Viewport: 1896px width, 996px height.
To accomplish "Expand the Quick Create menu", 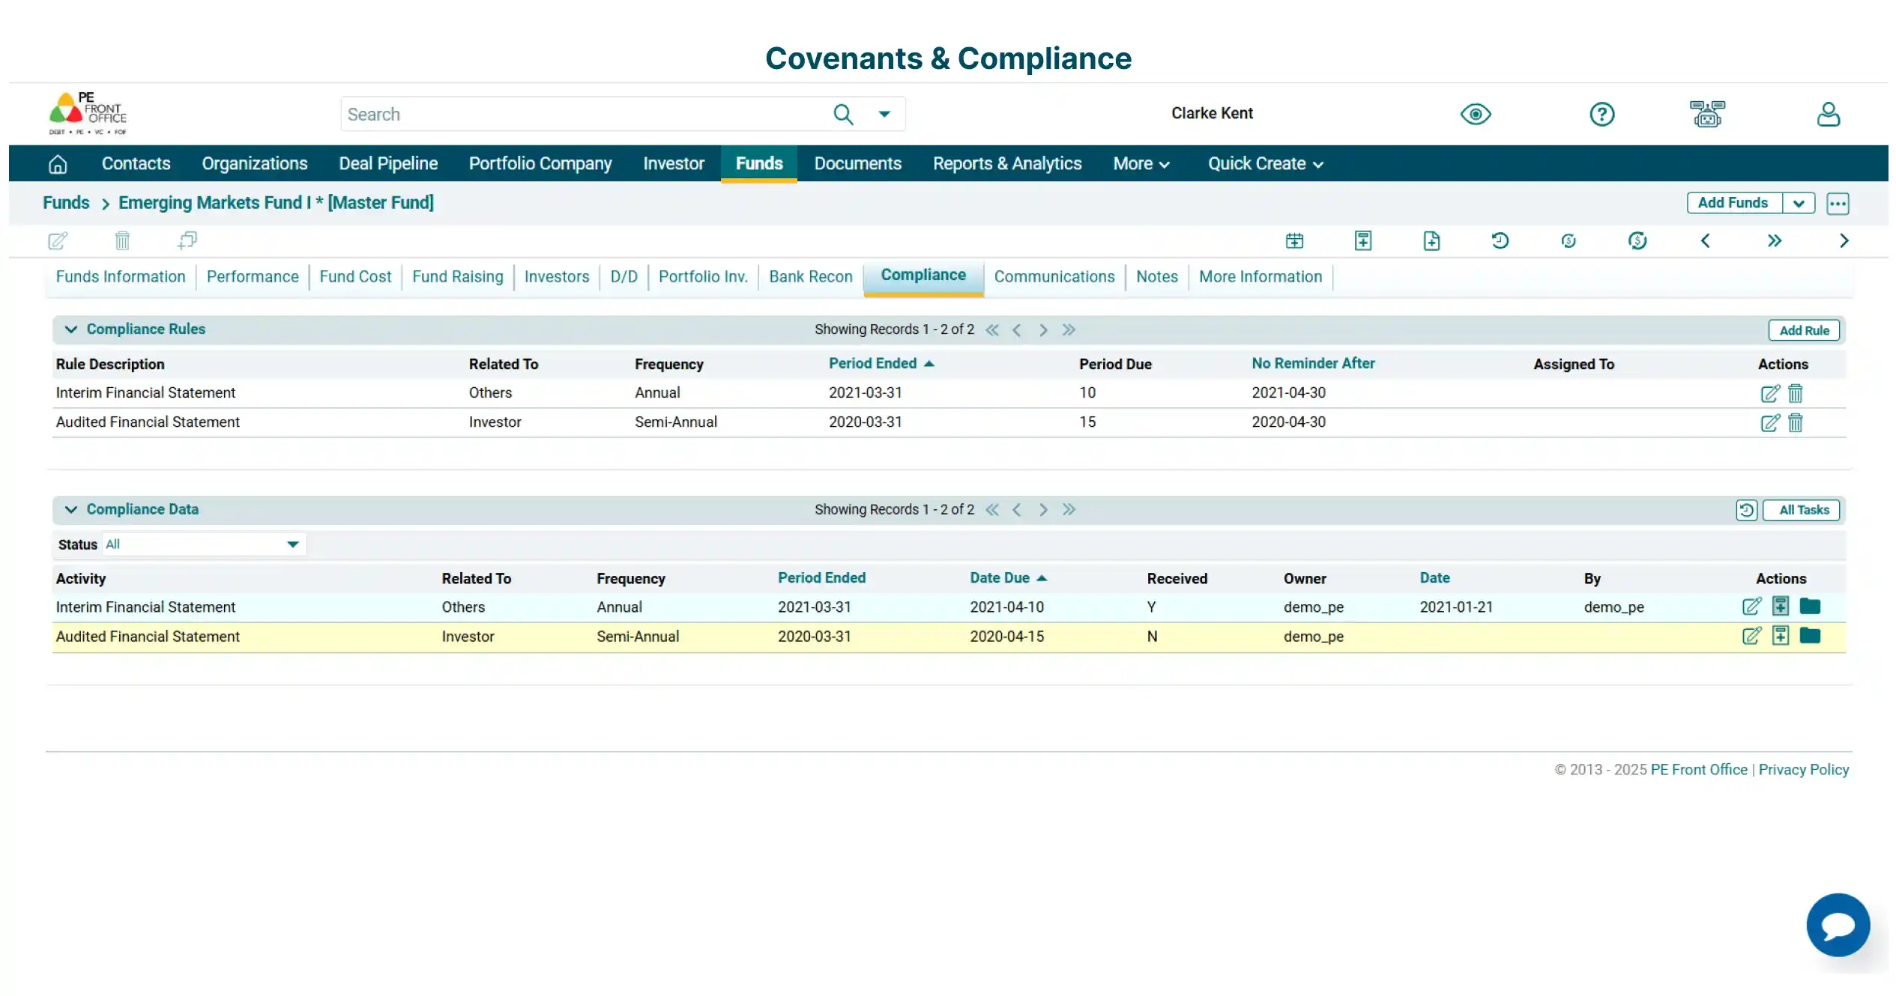I will pyautogui.click(x=1265, y=164).
